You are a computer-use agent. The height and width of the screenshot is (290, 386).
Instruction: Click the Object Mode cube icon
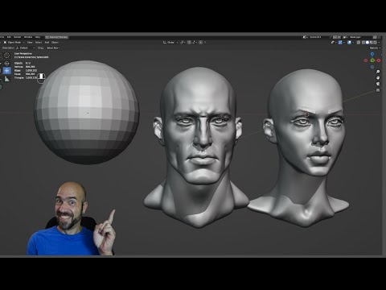(x=5, y=43)
